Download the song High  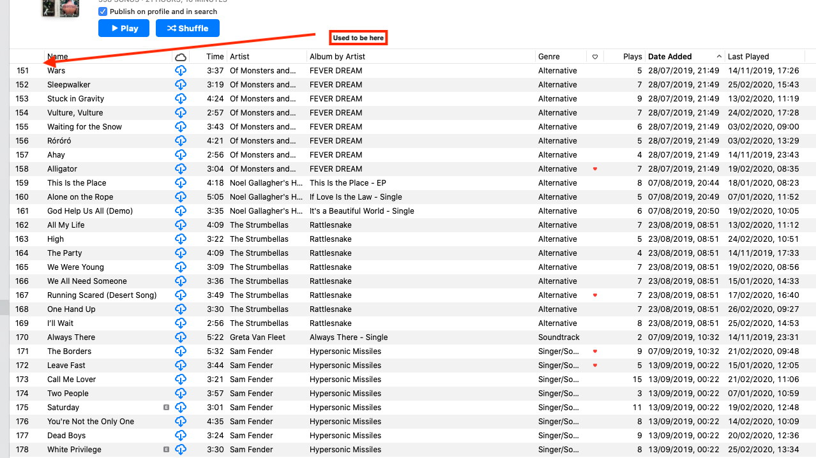(181, 239)
